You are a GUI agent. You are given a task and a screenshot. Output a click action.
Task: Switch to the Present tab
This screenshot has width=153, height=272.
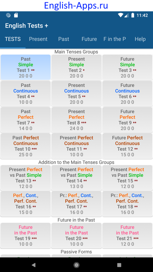pyautogui.click(x=38, y=39)
